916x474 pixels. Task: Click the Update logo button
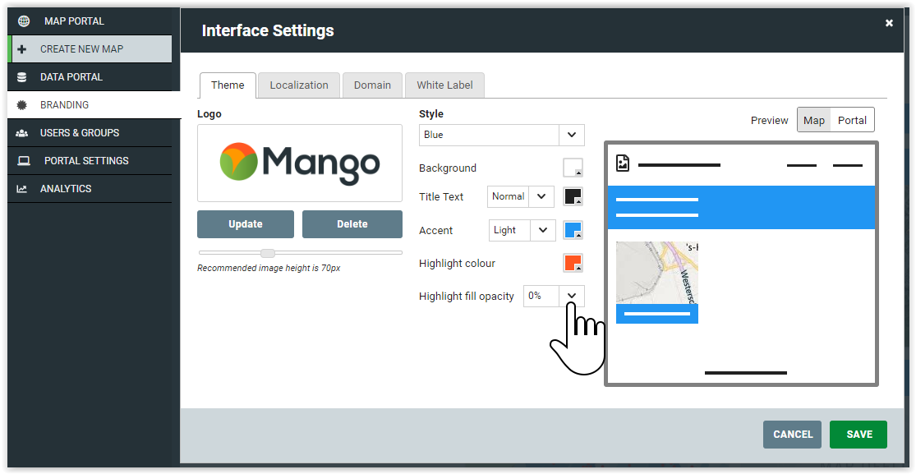point(246,223)
